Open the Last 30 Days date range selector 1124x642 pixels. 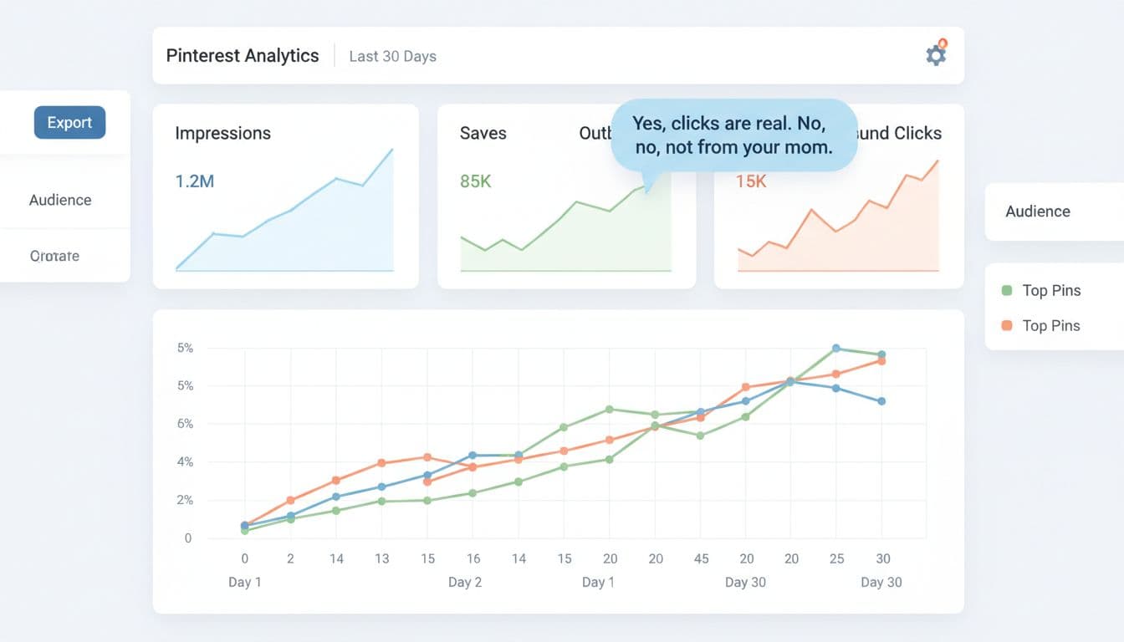click(392, 56)
